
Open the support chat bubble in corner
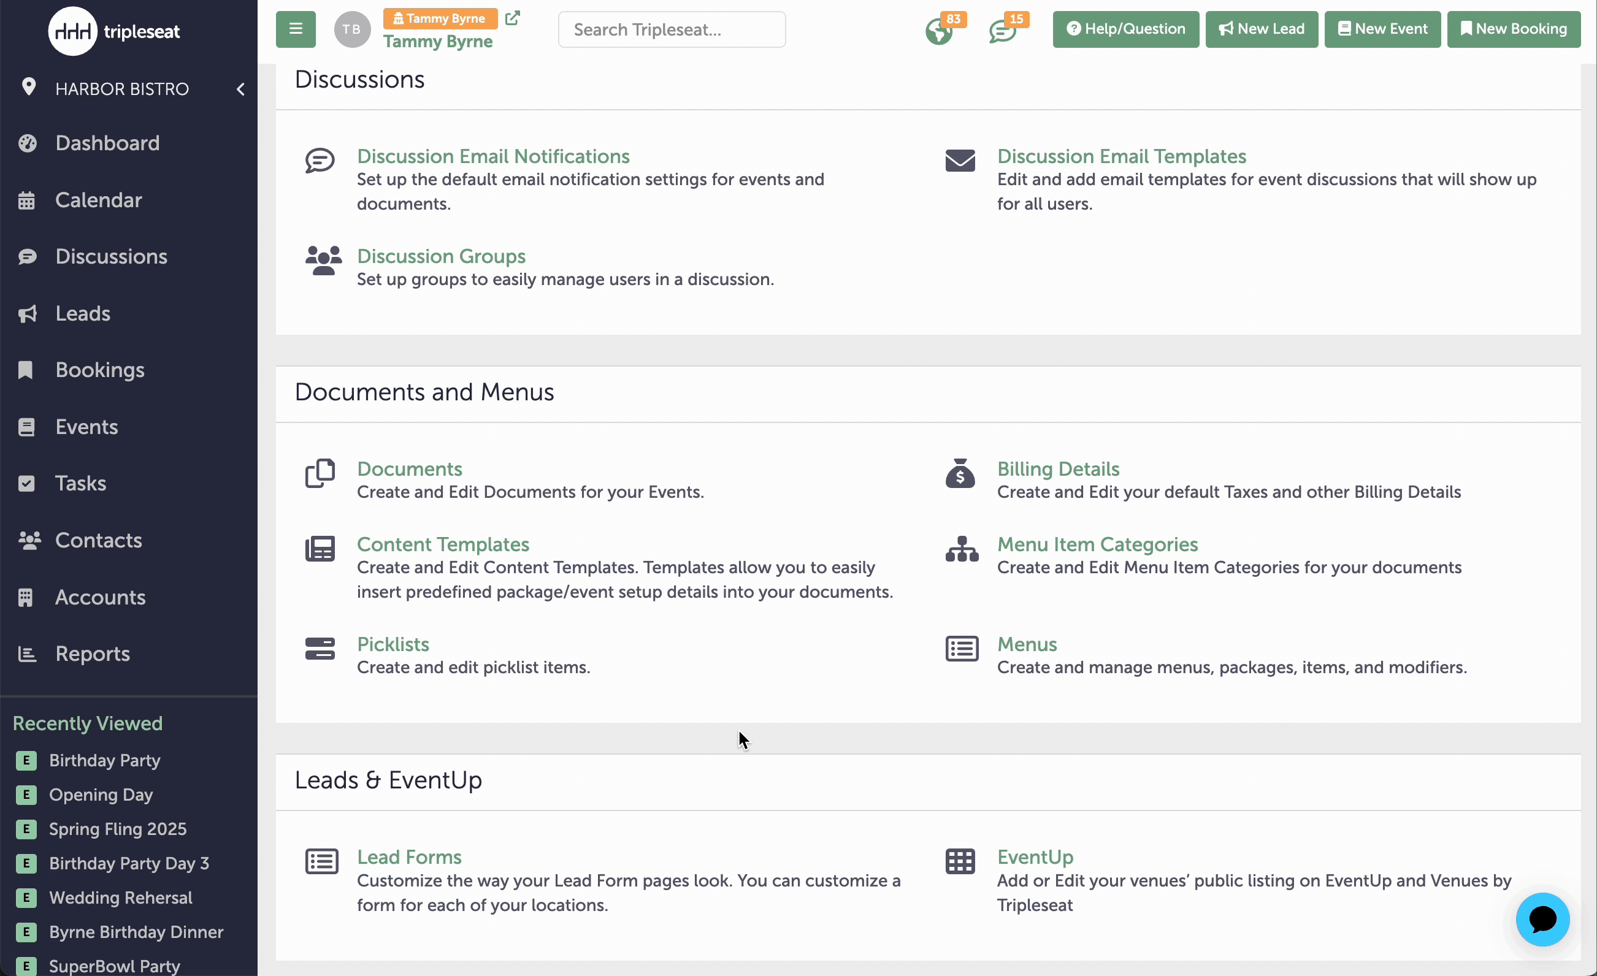pyautogui.click(x=1542, y=919)
